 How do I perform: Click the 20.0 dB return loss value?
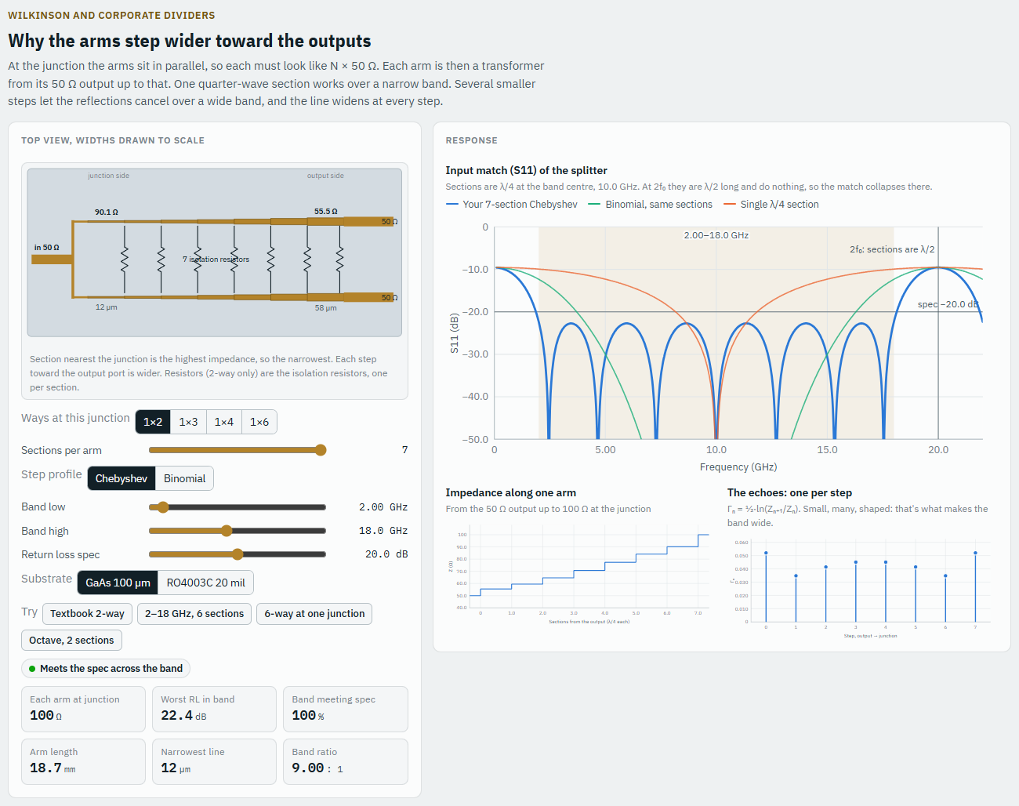point(386,554)
